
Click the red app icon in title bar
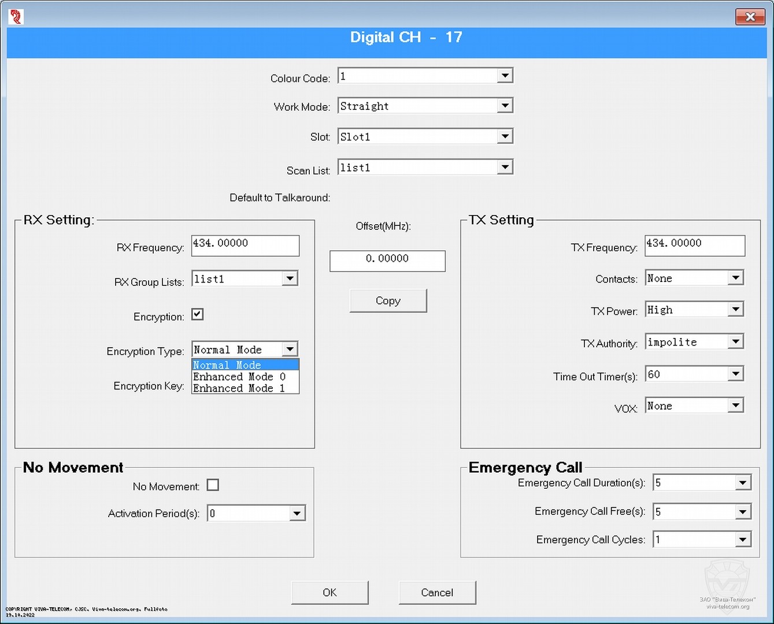[16, 17]
